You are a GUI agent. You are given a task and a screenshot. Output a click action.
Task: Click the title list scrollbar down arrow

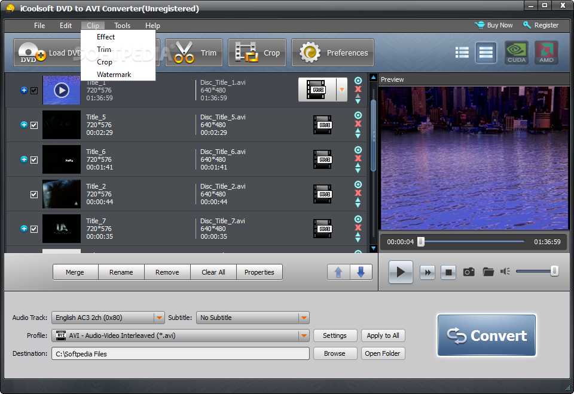point(373,248)
